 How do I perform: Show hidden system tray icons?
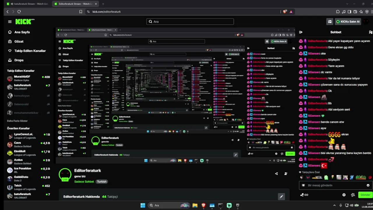click(334, 205)
